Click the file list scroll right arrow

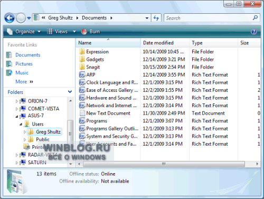[257, 164]
